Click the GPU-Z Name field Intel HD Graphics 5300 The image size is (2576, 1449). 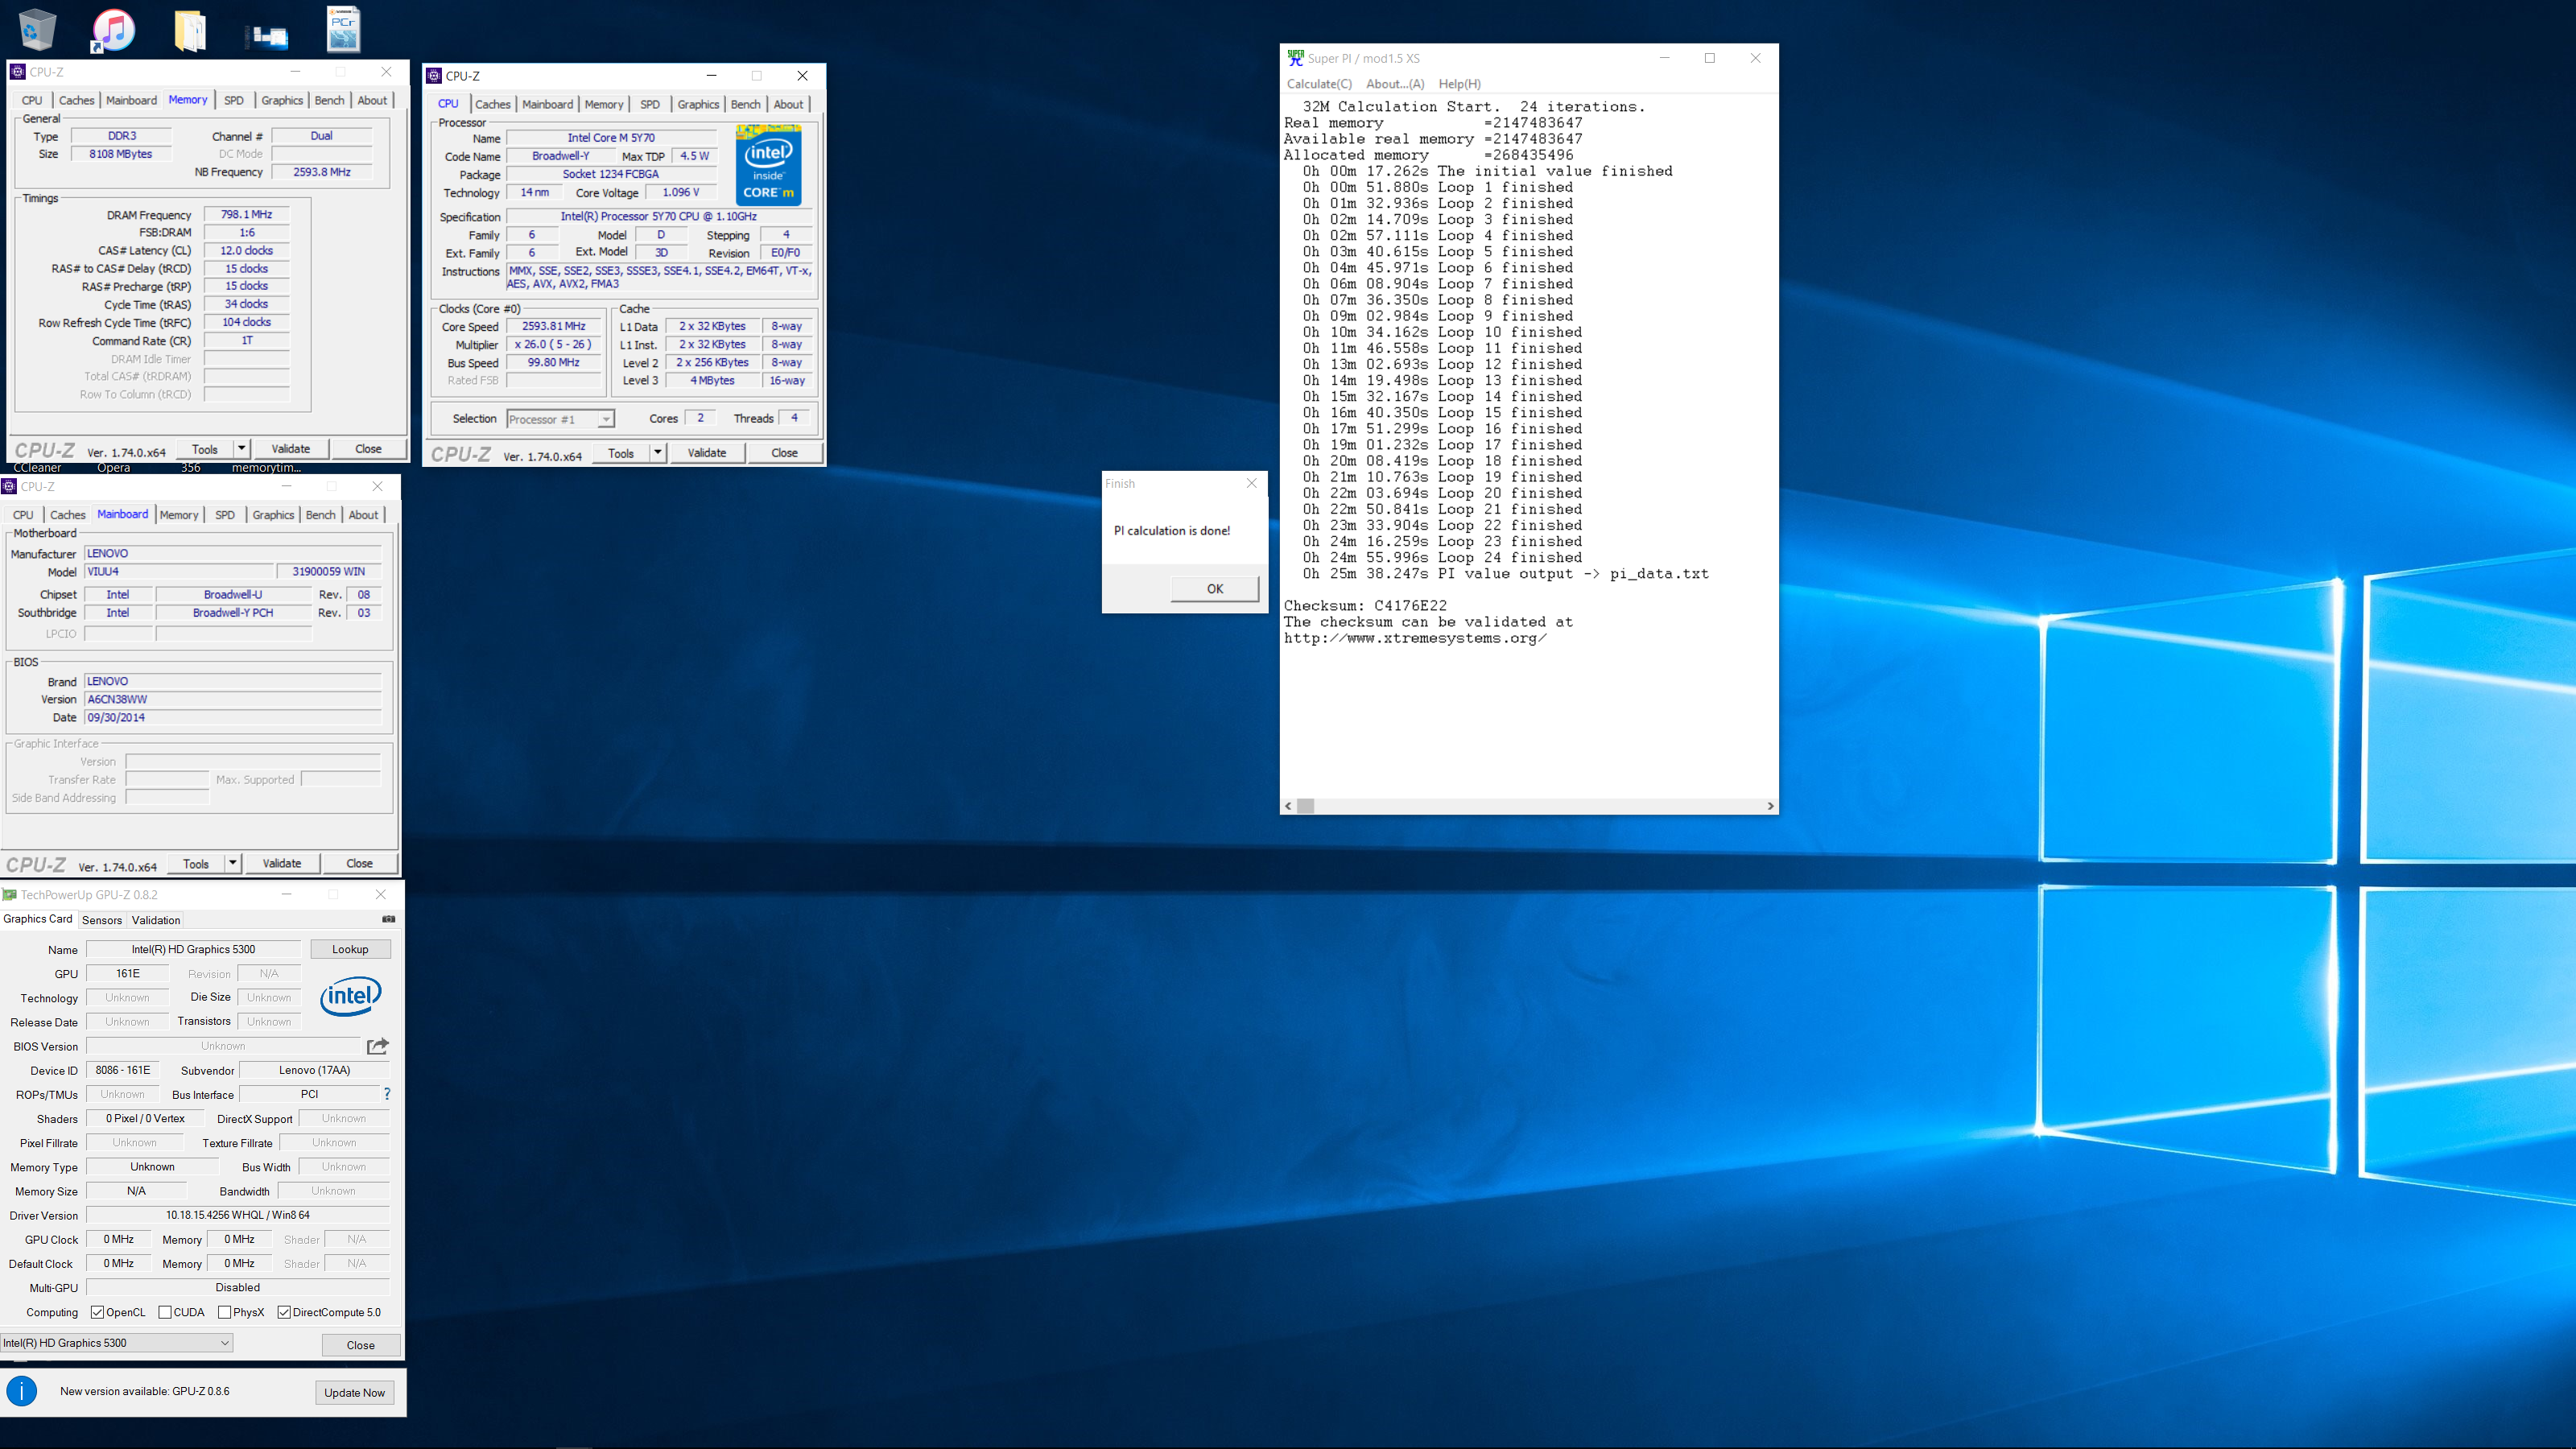pos(193,949)
